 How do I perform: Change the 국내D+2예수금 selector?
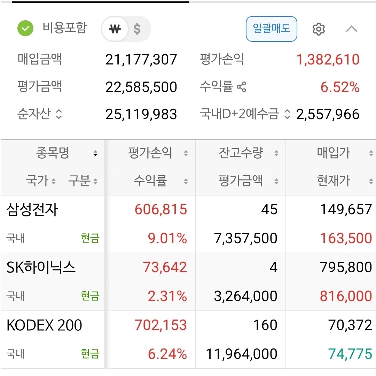coord(287,114)
